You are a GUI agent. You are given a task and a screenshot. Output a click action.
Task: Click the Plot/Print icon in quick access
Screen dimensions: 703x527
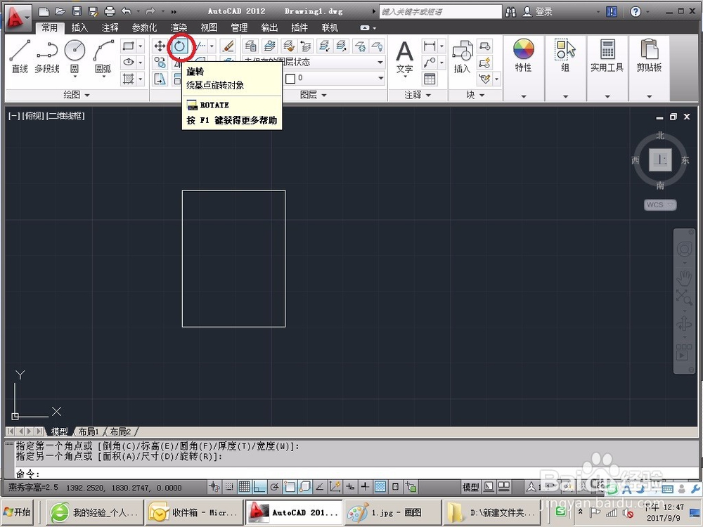[110, 12]
